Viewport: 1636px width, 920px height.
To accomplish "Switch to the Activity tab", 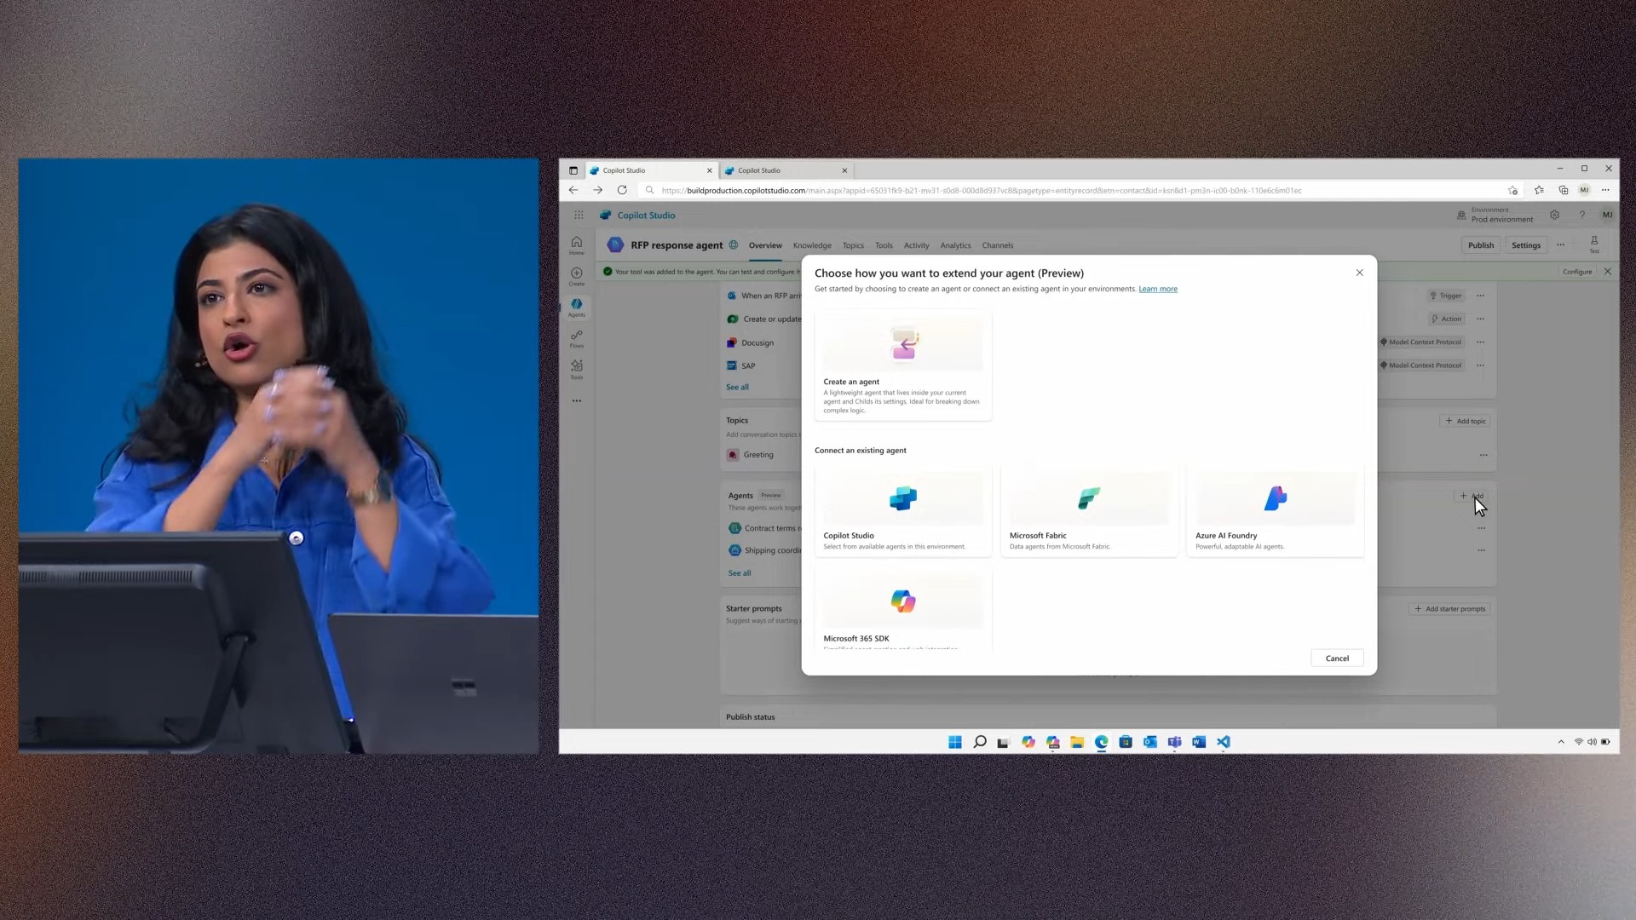I will (x=916, y=245).
